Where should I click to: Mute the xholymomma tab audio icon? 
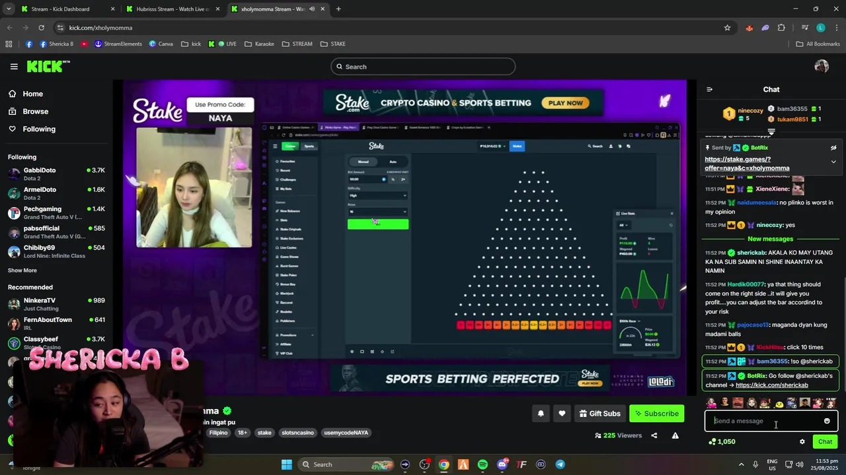311,9
